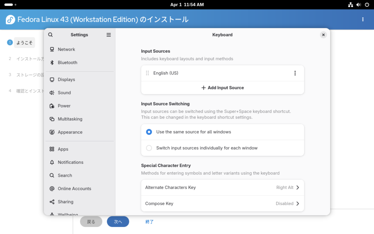Viewport: 374px width, 234px height.
Task: Select 'Switch input sources individually for each window'
Action: coord(149,148)
